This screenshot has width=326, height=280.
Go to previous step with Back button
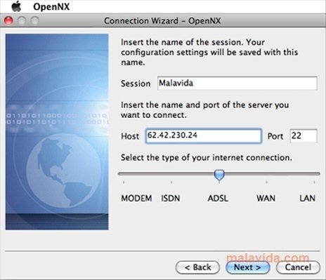coord(197,267)
